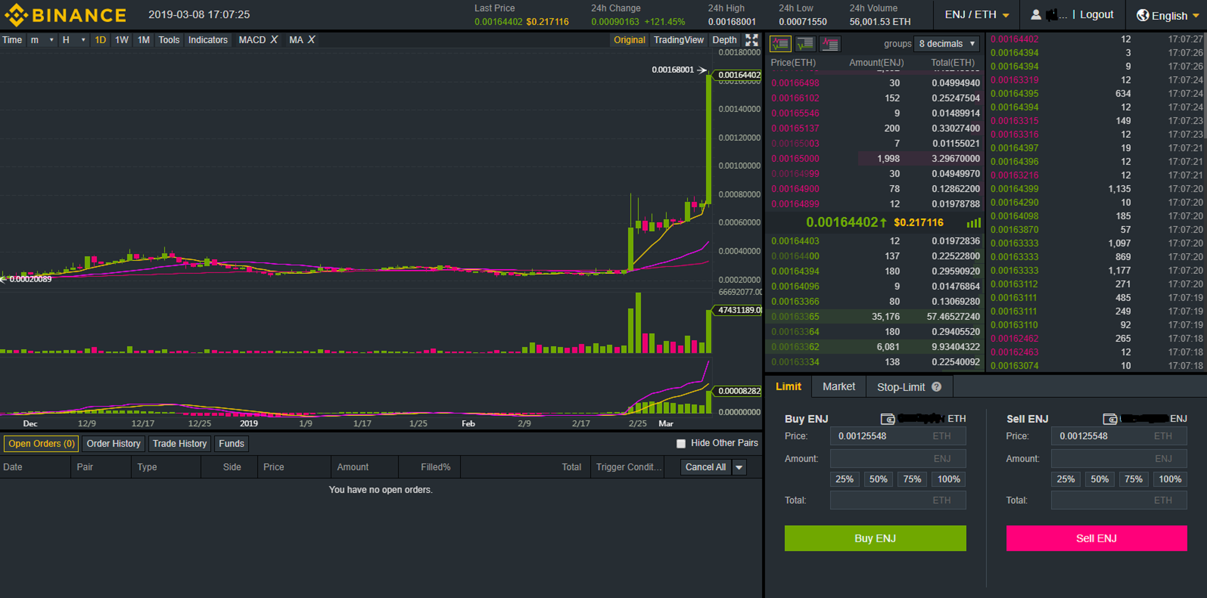
Task: Click the ENJ wallet icon in Sell ENJ
Action: (1110, 419)
